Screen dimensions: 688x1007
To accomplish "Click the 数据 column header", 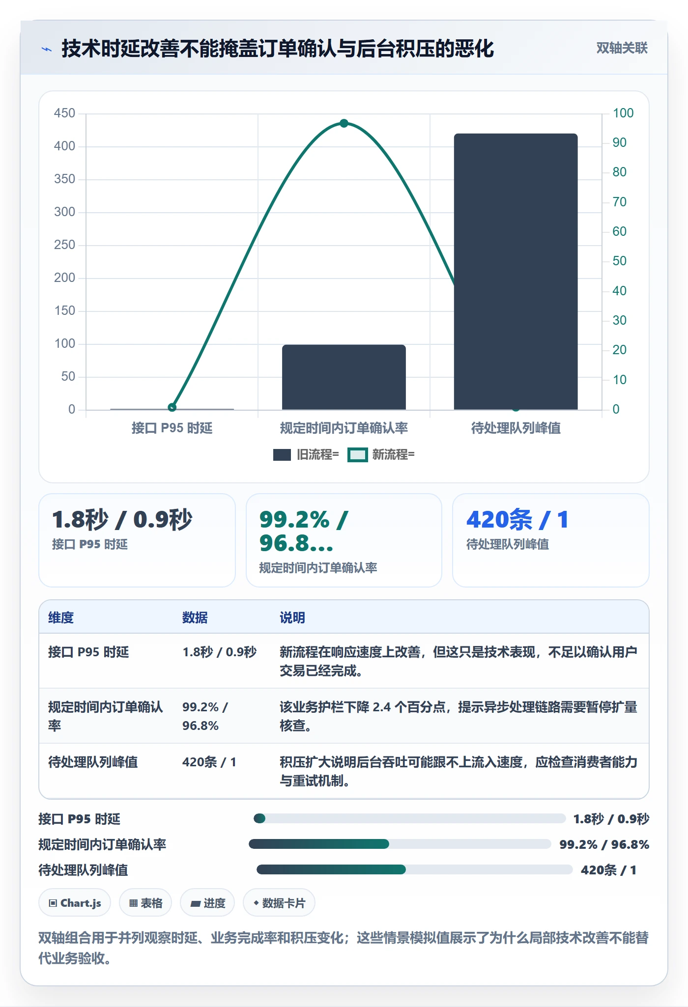I will (x=195, y=617).
